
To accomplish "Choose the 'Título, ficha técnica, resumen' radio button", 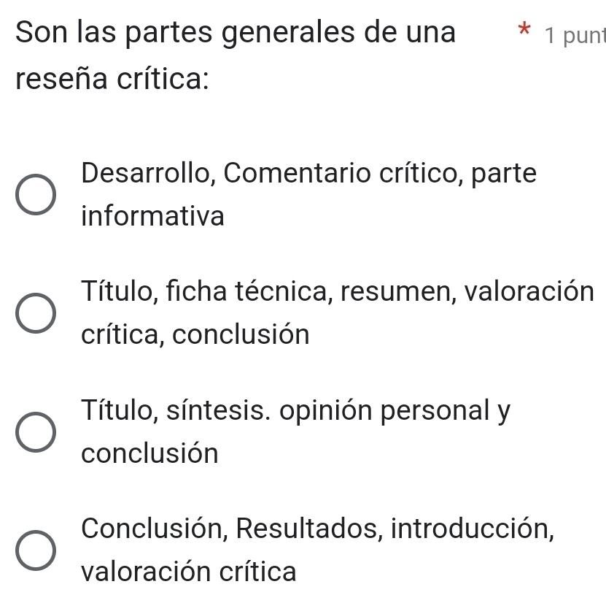I will (x=35, y=315).
